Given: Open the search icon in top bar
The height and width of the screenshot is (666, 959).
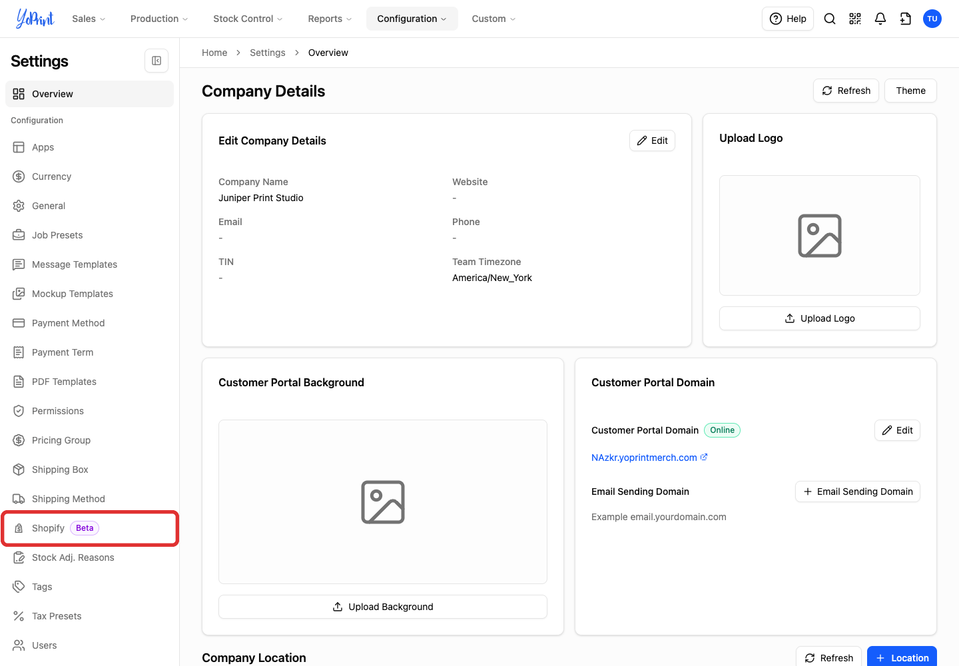Looking at the screenshot, I should 830,19.
